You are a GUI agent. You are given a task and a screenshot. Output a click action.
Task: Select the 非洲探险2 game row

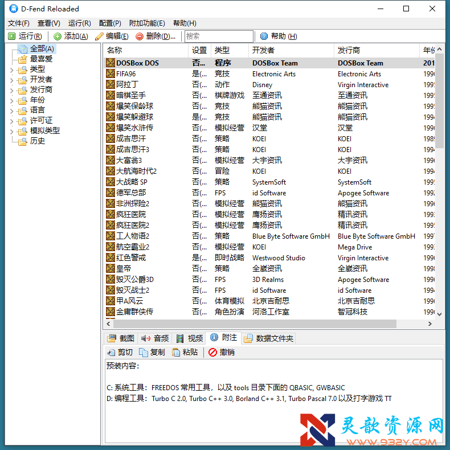269,203
